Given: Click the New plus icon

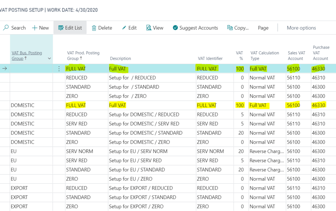Looking at the screenshot, I should (x=34, y=28).
